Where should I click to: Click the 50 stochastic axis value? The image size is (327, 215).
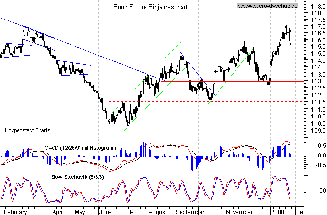click(x=323, y=190)
